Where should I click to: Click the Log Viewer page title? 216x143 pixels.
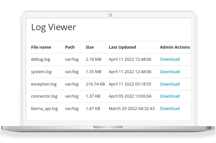pos(53,27)
